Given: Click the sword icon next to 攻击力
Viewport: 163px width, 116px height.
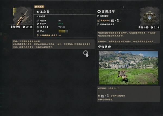Looking at the screenshot, I should [38, 21].
